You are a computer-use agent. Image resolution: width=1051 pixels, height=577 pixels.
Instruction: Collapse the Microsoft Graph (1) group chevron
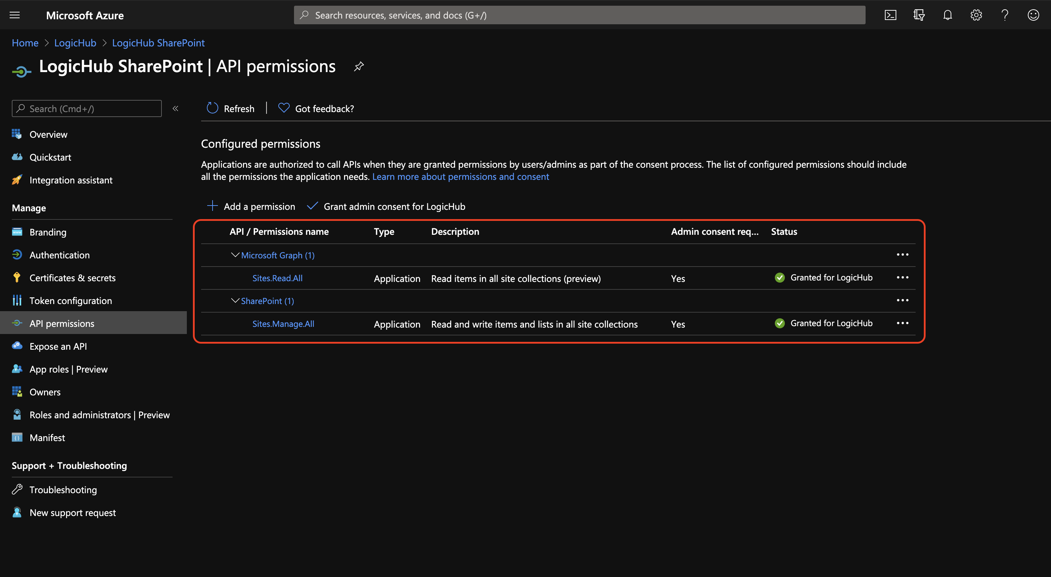click(235, 255)
